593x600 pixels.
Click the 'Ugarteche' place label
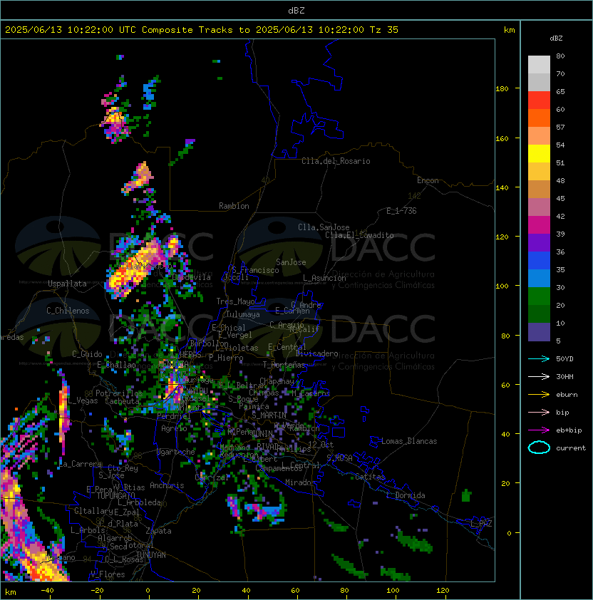pyautogui.click(x=176, y=452)
